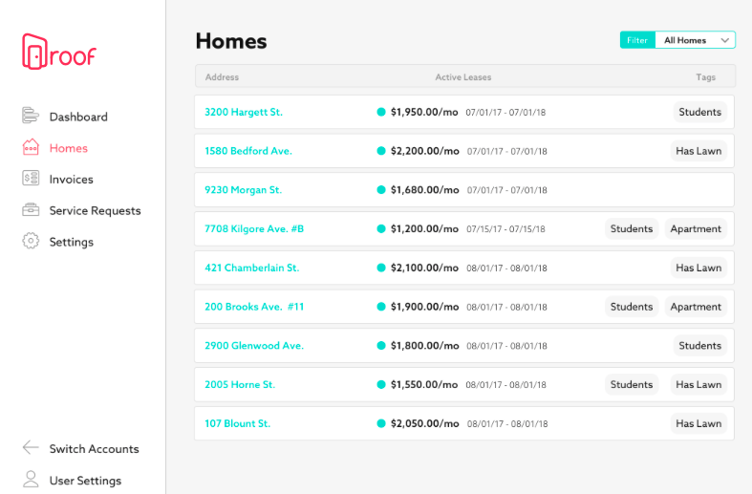Image resolution: width=752 pixels, height=494 pixels.
Task: Open the Invoices icon in sidebar
Action: (31, 179)
